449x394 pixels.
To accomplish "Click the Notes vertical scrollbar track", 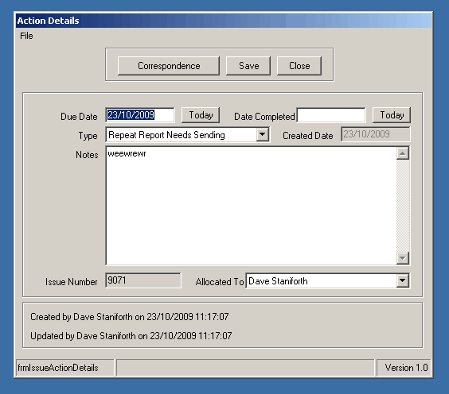I will (x=403, y=206).
